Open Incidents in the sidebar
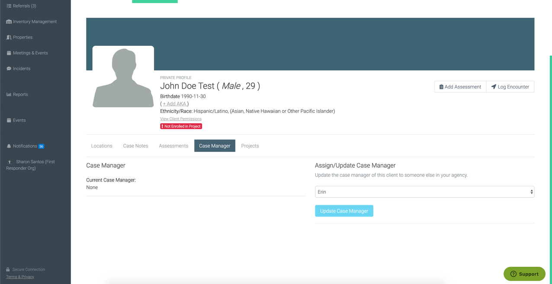 (x=22, y=68)
